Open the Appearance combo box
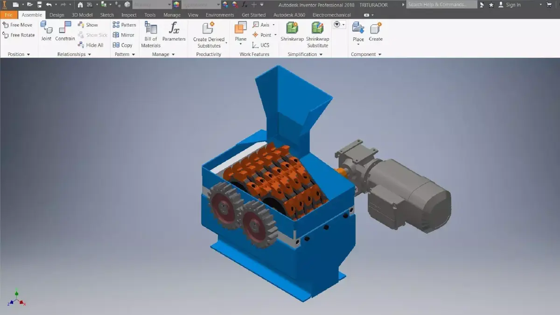This screenshot has height=315, width=560. [x=201, y=5]
